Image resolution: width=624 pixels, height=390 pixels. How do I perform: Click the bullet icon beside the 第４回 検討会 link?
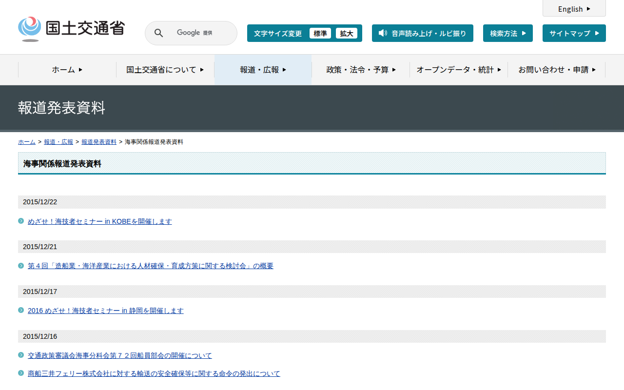pos(21,266)
